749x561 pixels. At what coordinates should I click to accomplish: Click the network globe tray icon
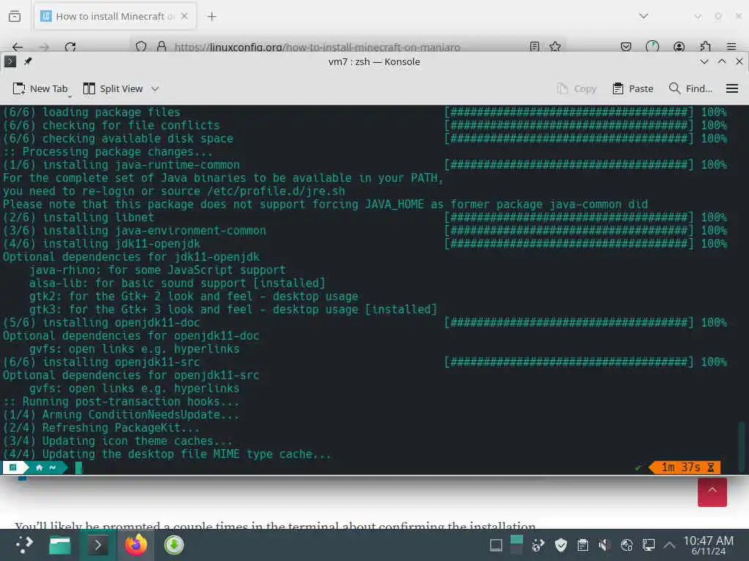click(626, 545)
